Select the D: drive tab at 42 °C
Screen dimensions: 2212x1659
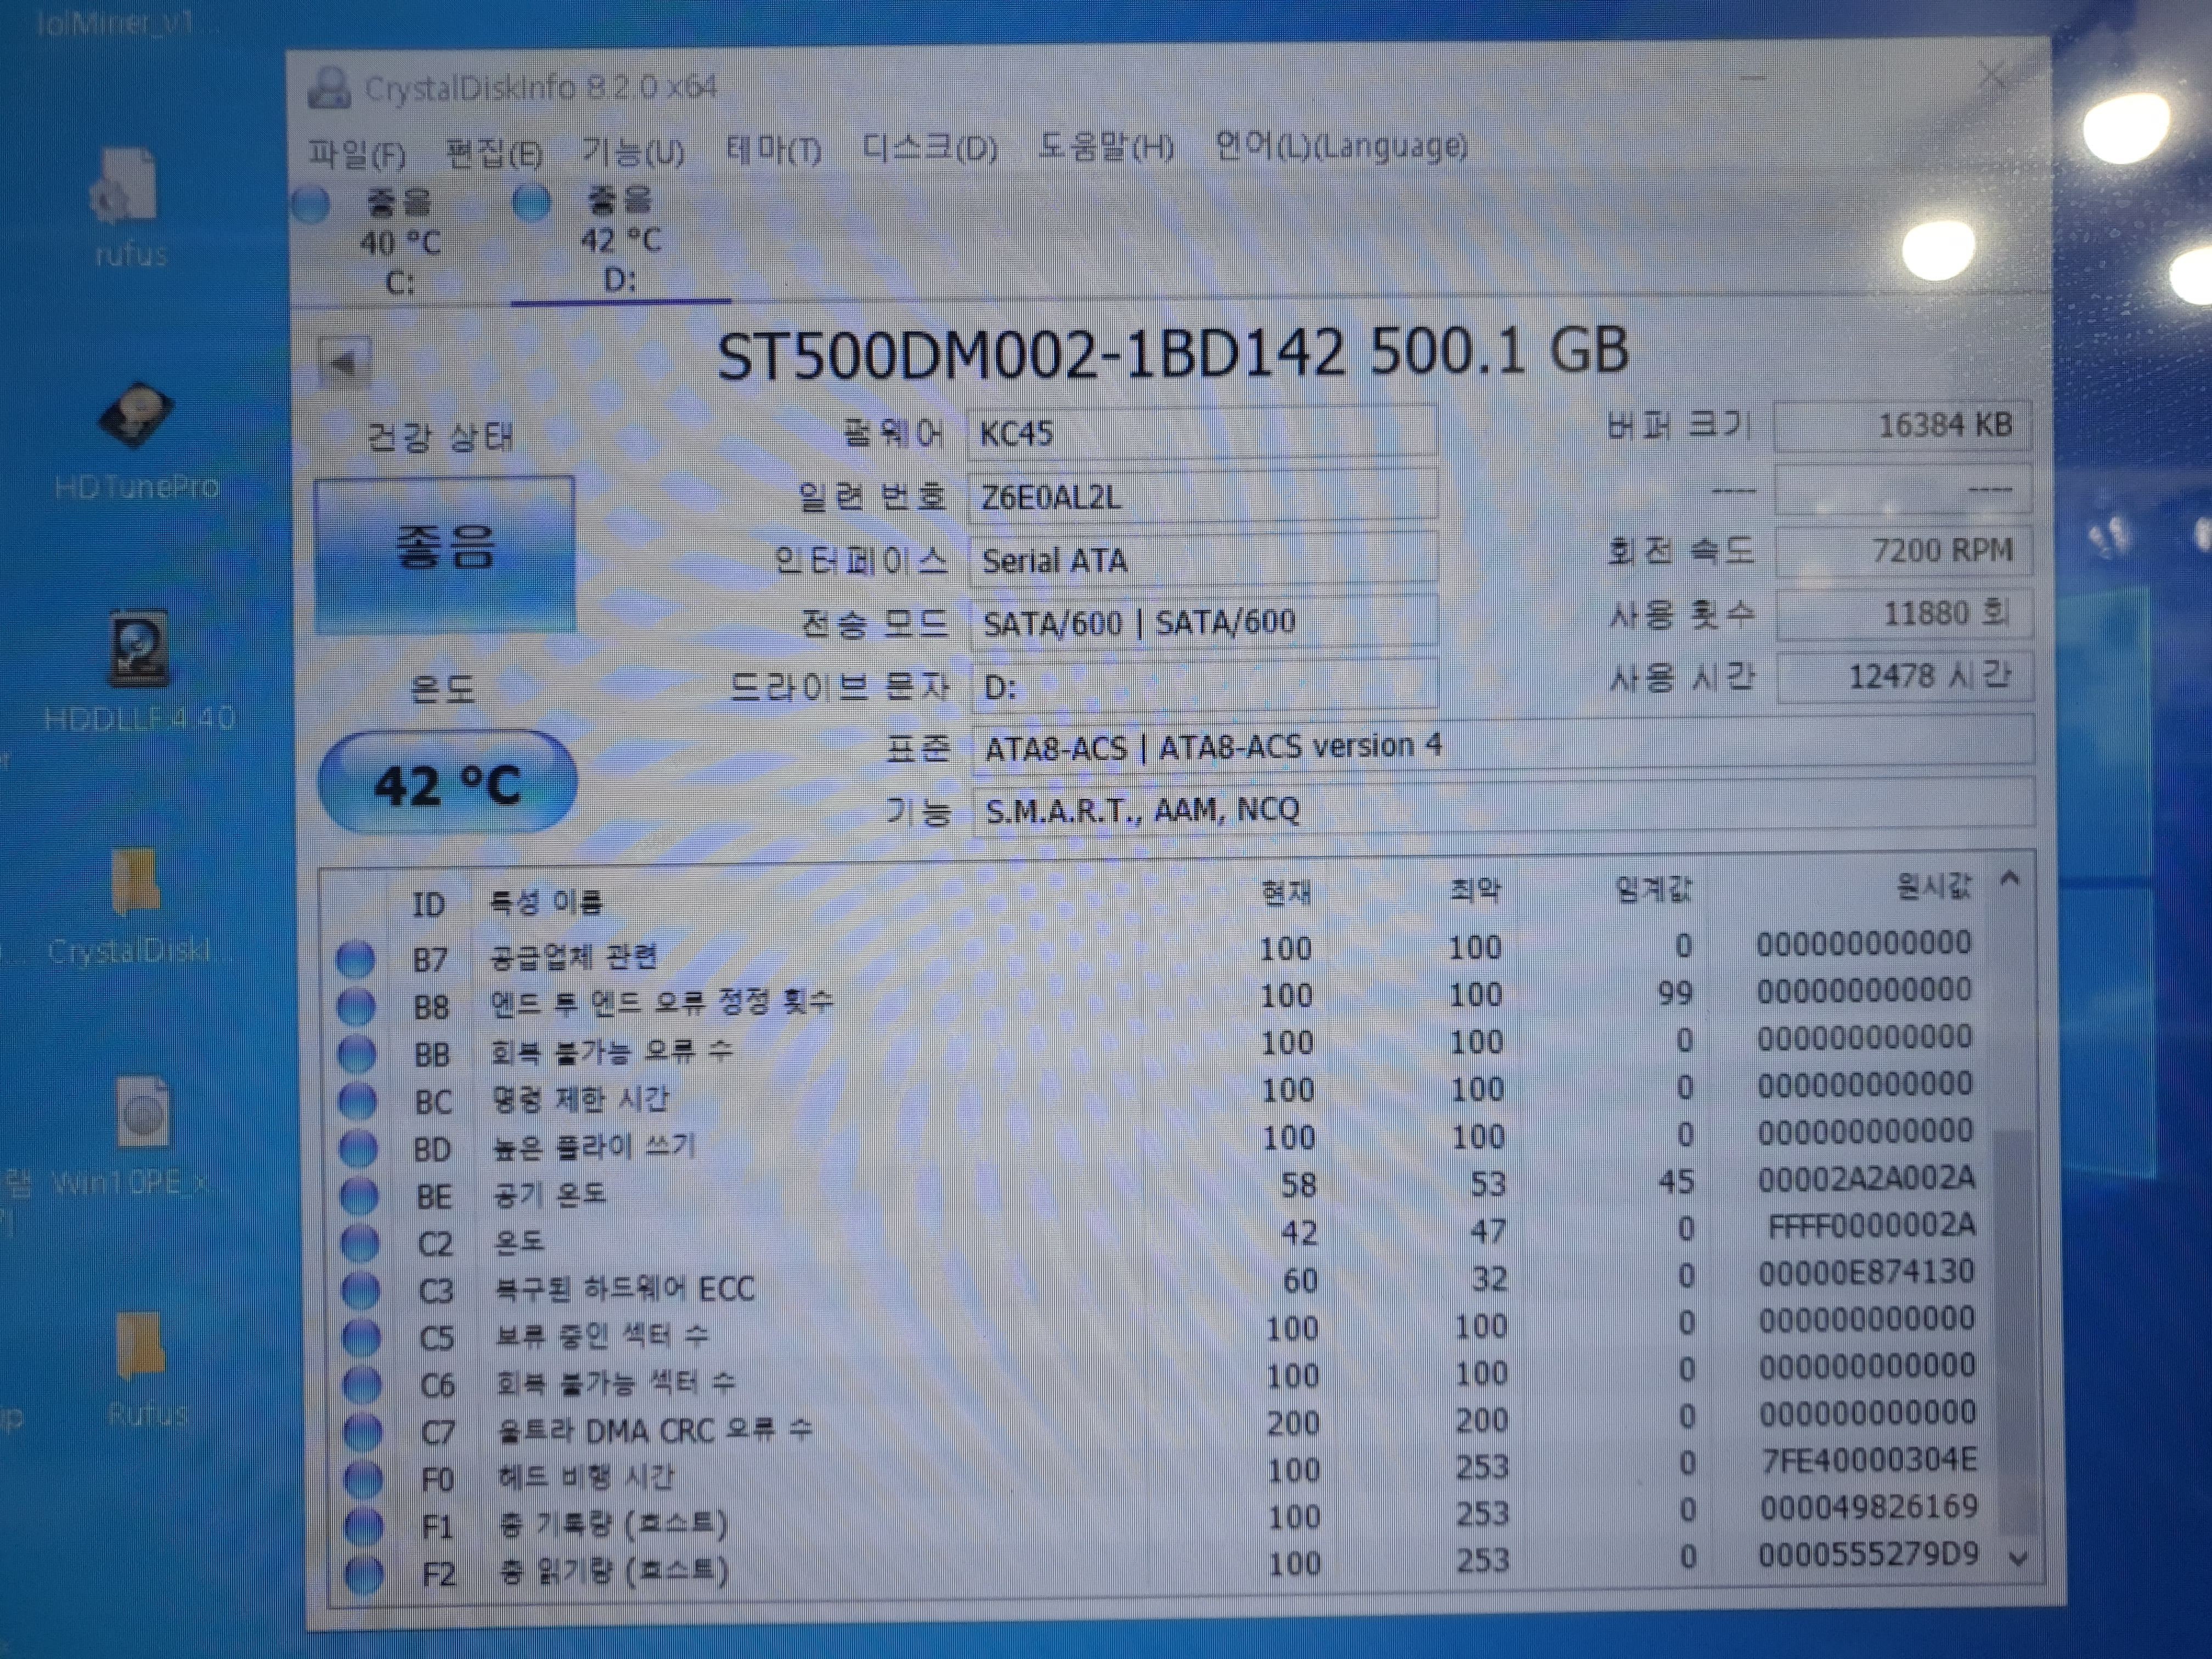coord(620,240)
